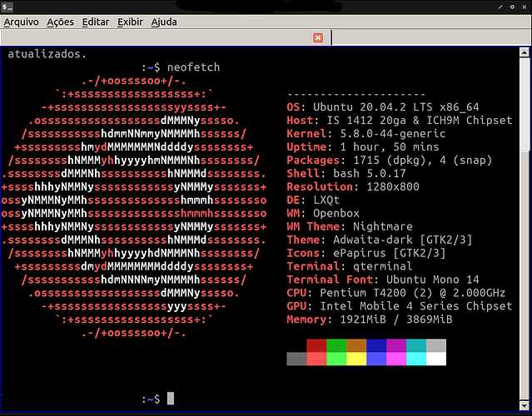Select the first terminal tab
532x416 pixels.
[166, 37]
